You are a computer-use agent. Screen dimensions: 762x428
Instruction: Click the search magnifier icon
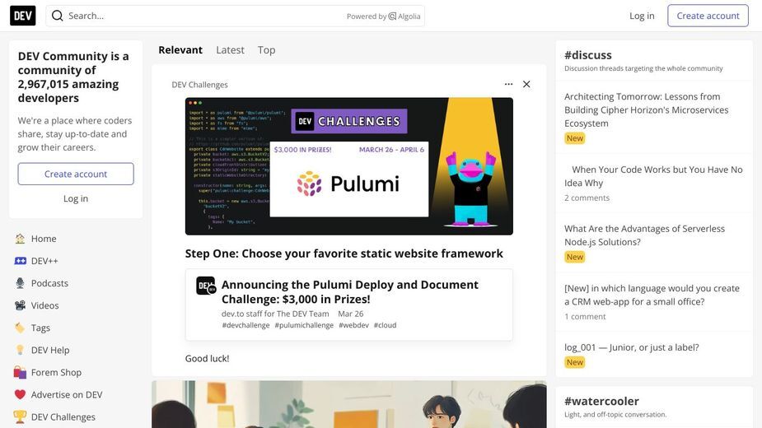(x=58, y=16)
